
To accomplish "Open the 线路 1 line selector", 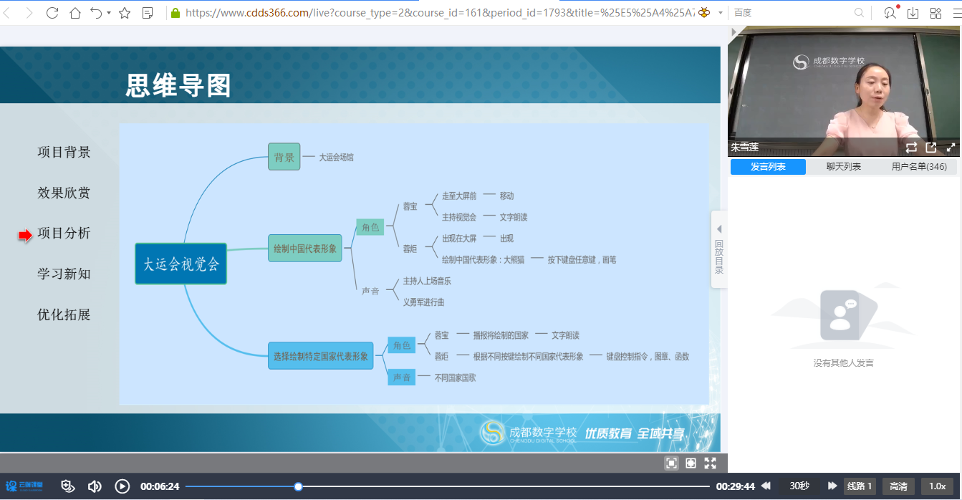I will pyautogui.click(x=860, y=486).
